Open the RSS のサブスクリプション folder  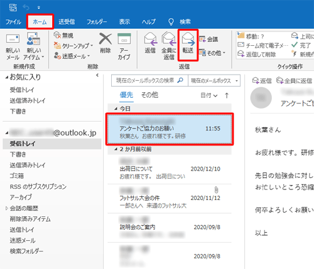pos(38,187)
